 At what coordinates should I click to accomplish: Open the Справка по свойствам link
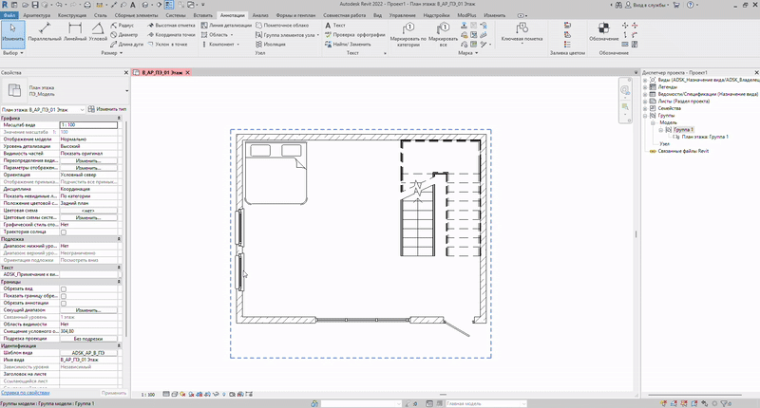(27, 392)
